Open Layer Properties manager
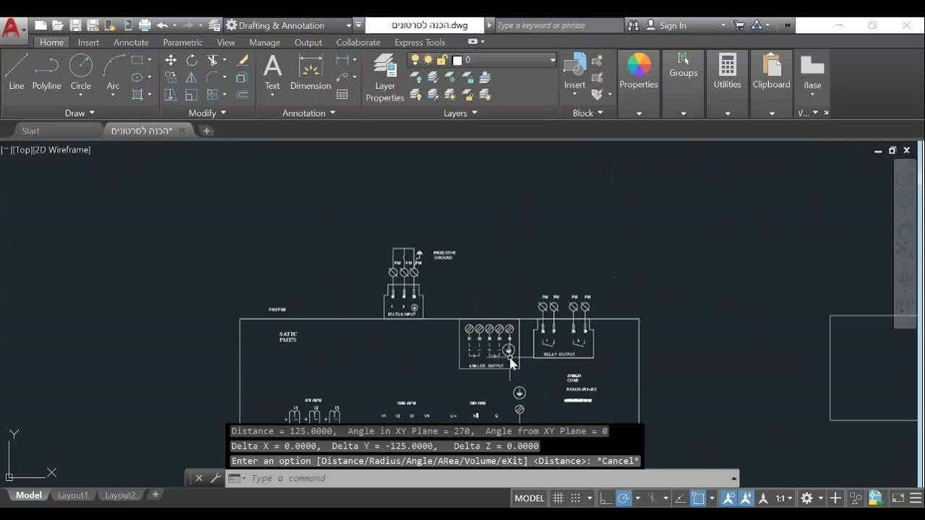Image resolution: width=925 pixels, height=520 pixels. pos(385,78)
